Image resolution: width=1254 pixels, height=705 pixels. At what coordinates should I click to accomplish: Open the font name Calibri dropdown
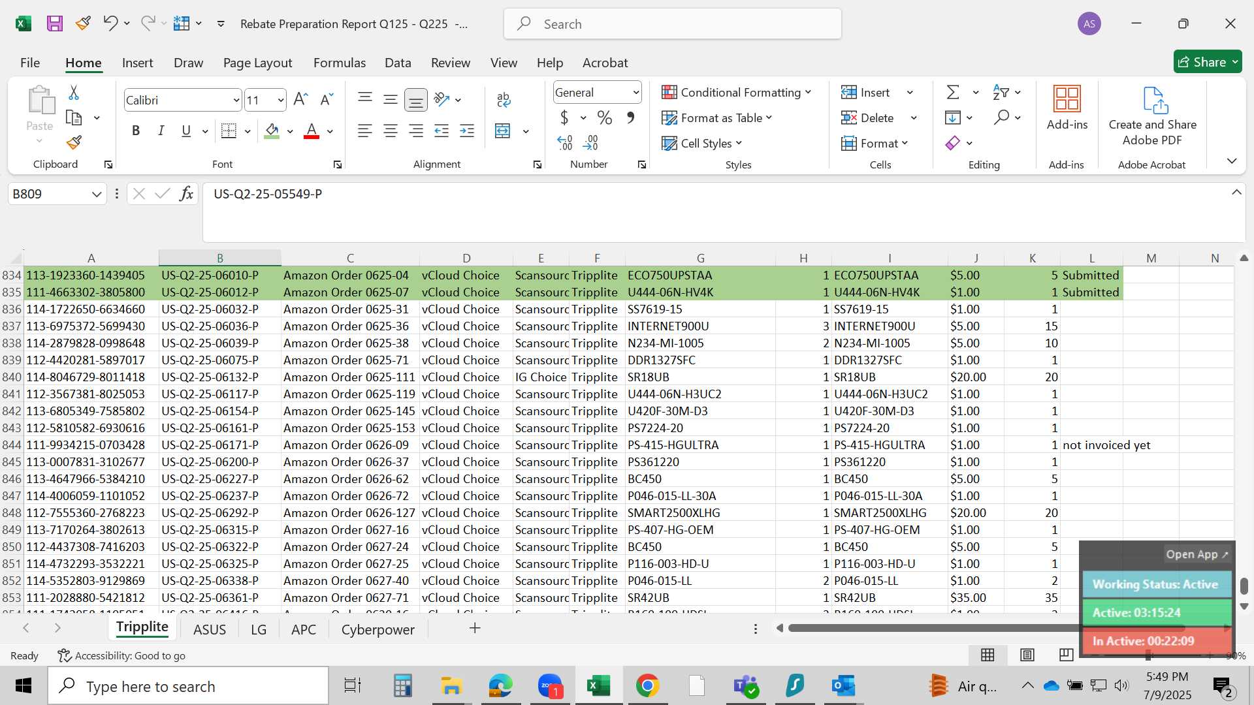point(236,100)
